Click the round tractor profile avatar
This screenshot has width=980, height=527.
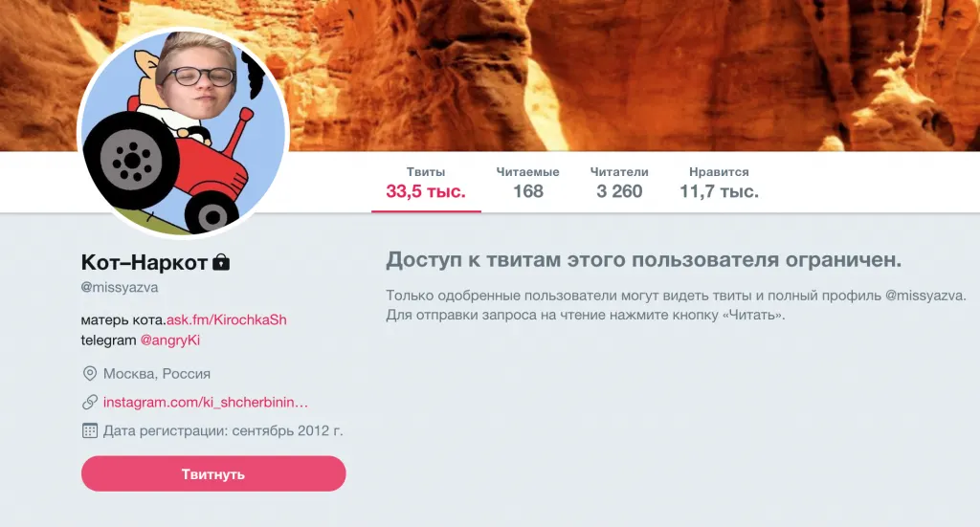(x=183, y=133)
